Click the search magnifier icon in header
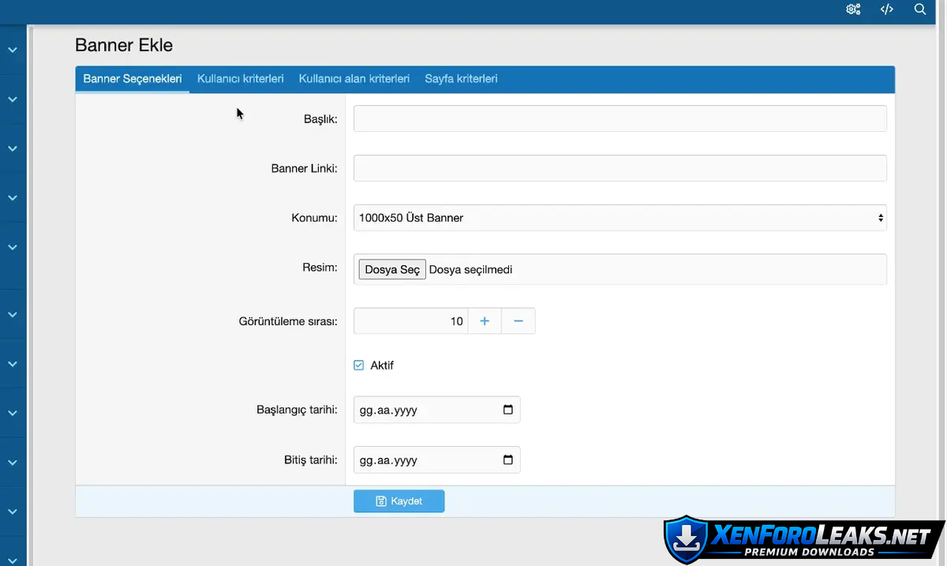947x566 pixels. coord(920,9)
